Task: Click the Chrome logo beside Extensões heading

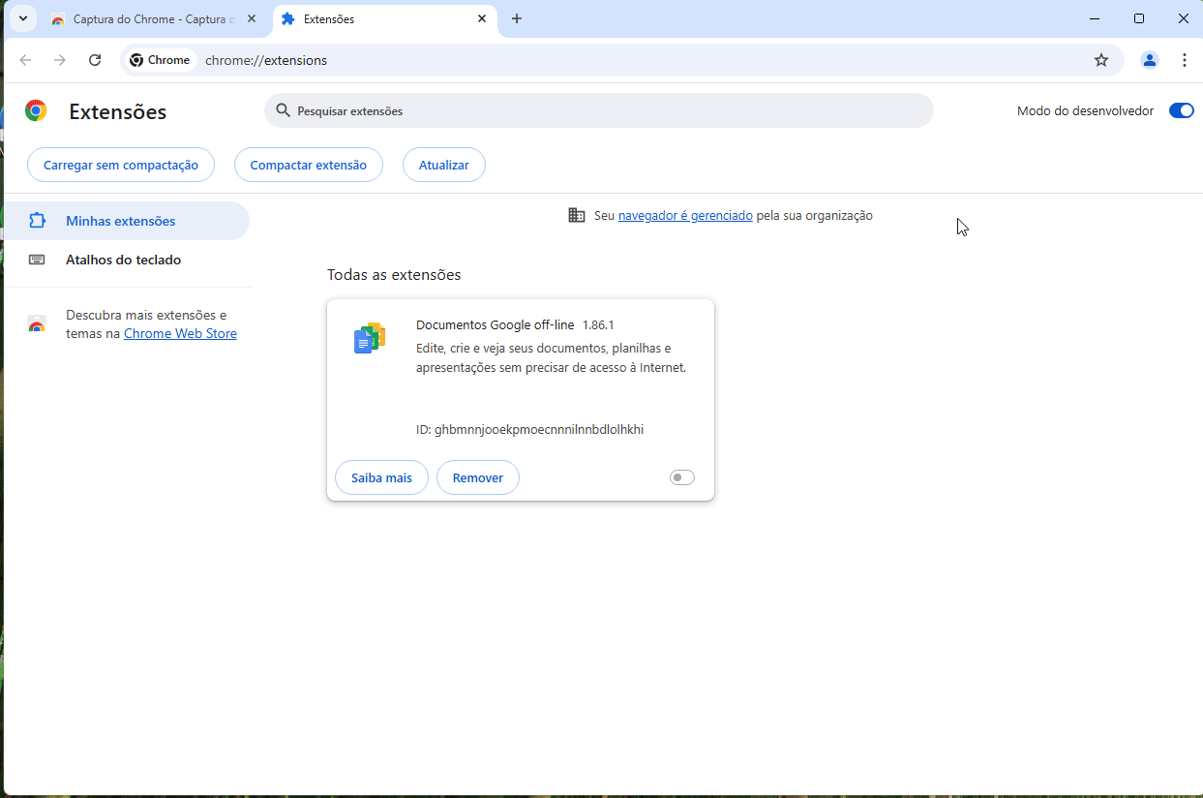Action: 36,110
